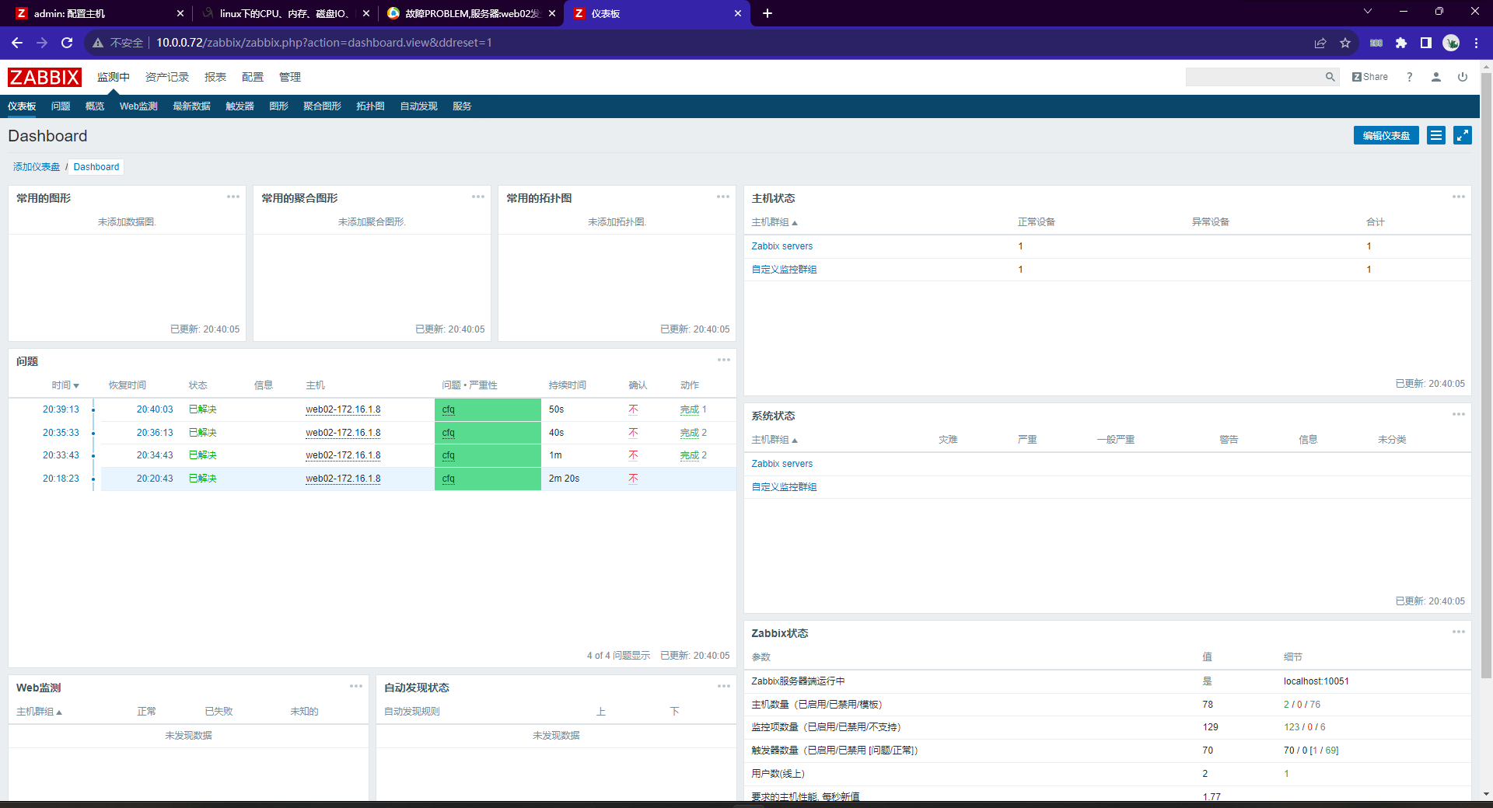1493x808 pixels.
Task: Open the Share link icon
Action: coord(1370,77)
